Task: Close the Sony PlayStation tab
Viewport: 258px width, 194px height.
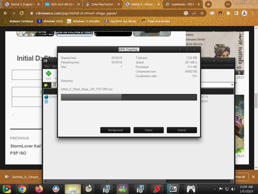Action: pos(119,4)
